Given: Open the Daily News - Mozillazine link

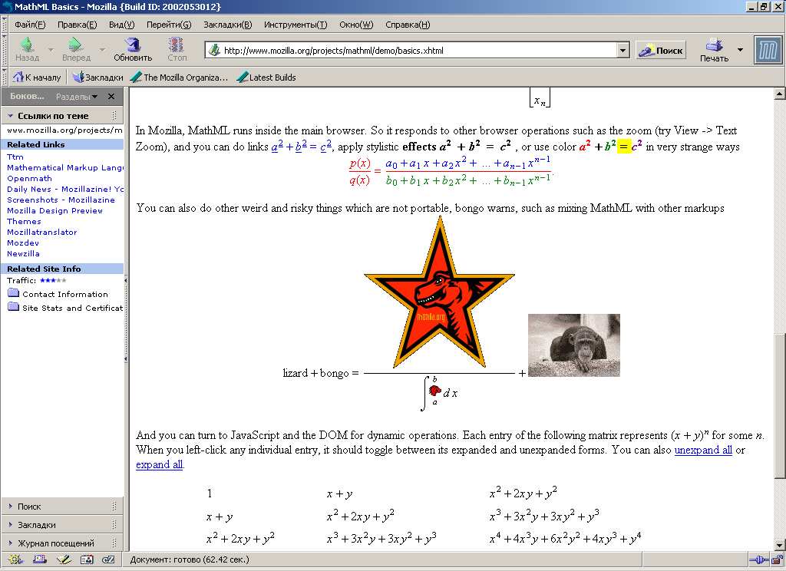Looking at the screenshot, I should coord(65,189).
